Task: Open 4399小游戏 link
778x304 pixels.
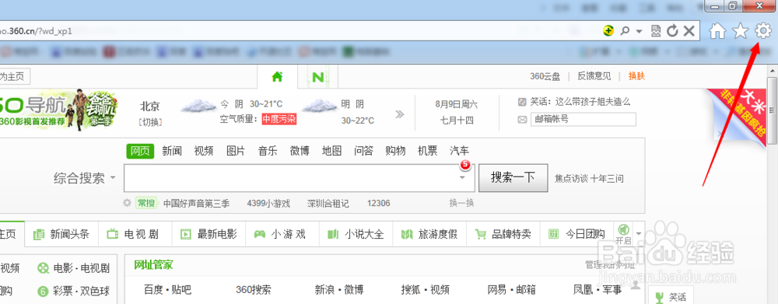Action: point(268,204)
